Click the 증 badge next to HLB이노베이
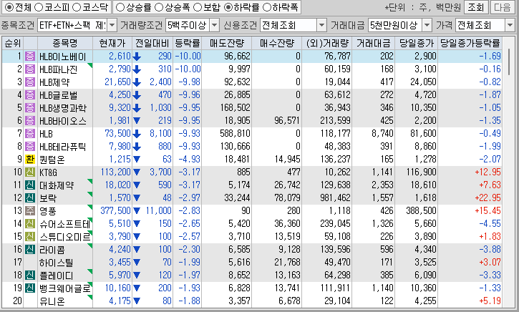The width and height of the screenshot is (519, 312). click(30, 57)
